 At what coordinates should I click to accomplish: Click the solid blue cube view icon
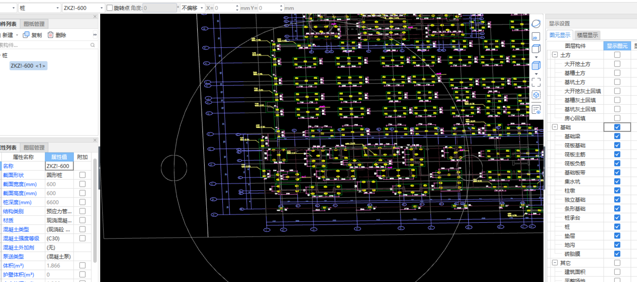point(536,66)
